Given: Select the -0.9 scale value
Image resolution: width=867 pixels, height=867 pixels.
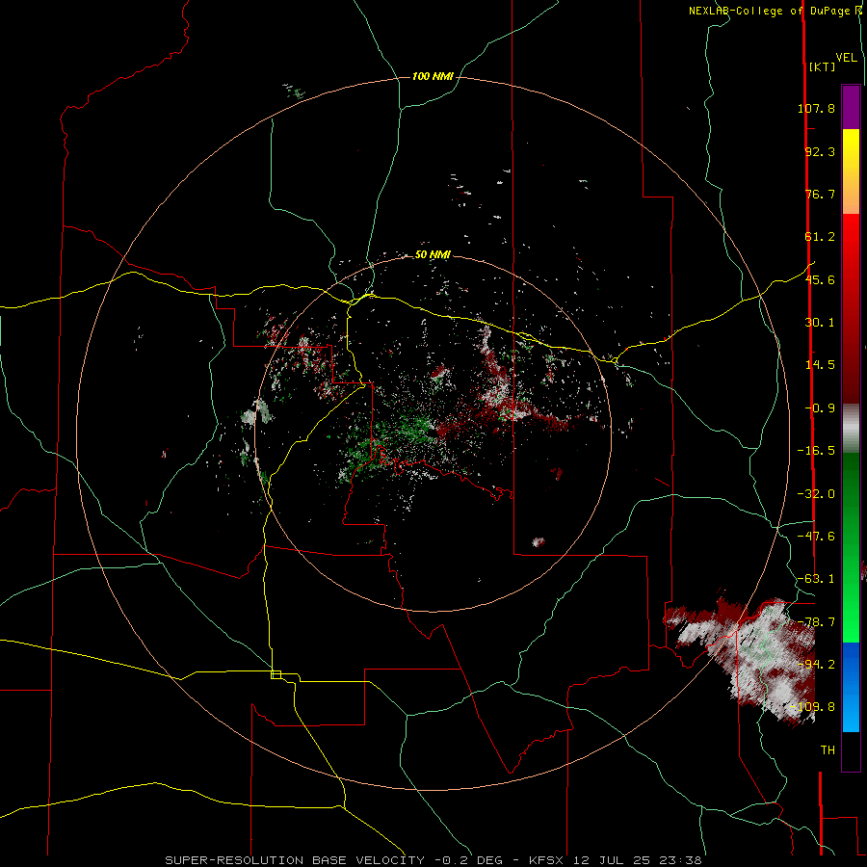Looking at the screenshot, I should [x=820, y=408].
